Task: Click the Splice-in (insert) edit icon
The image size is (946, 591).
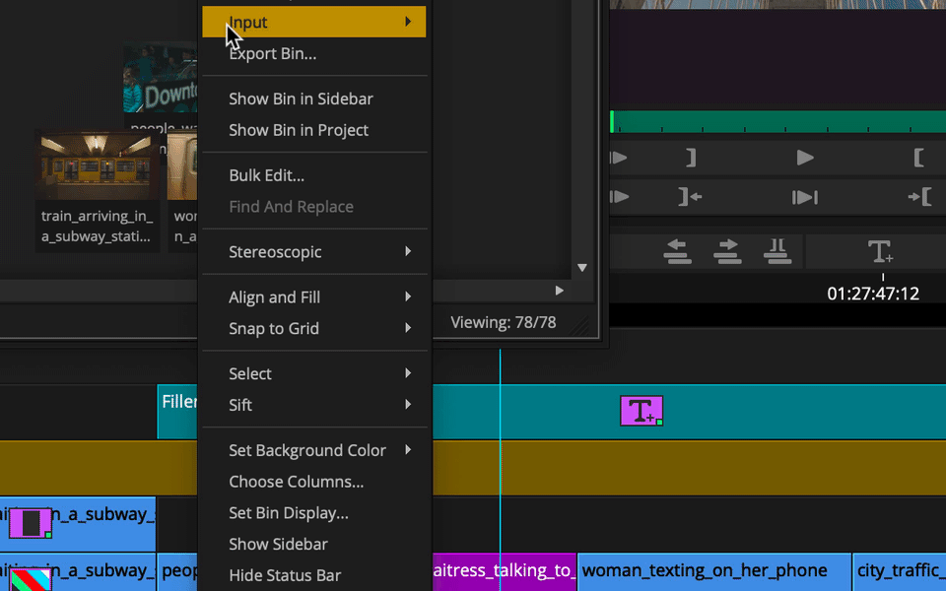Action: click(x=677, y=251)
